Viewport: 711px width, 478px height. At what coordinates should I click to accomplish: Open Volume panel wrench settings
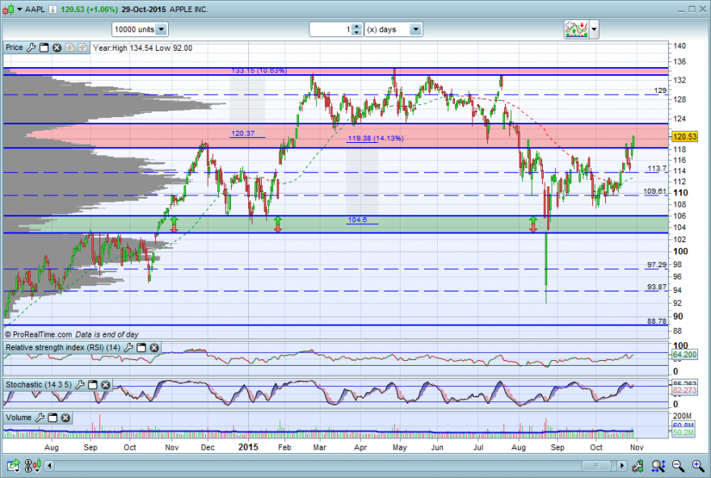(x=40, y=417)
